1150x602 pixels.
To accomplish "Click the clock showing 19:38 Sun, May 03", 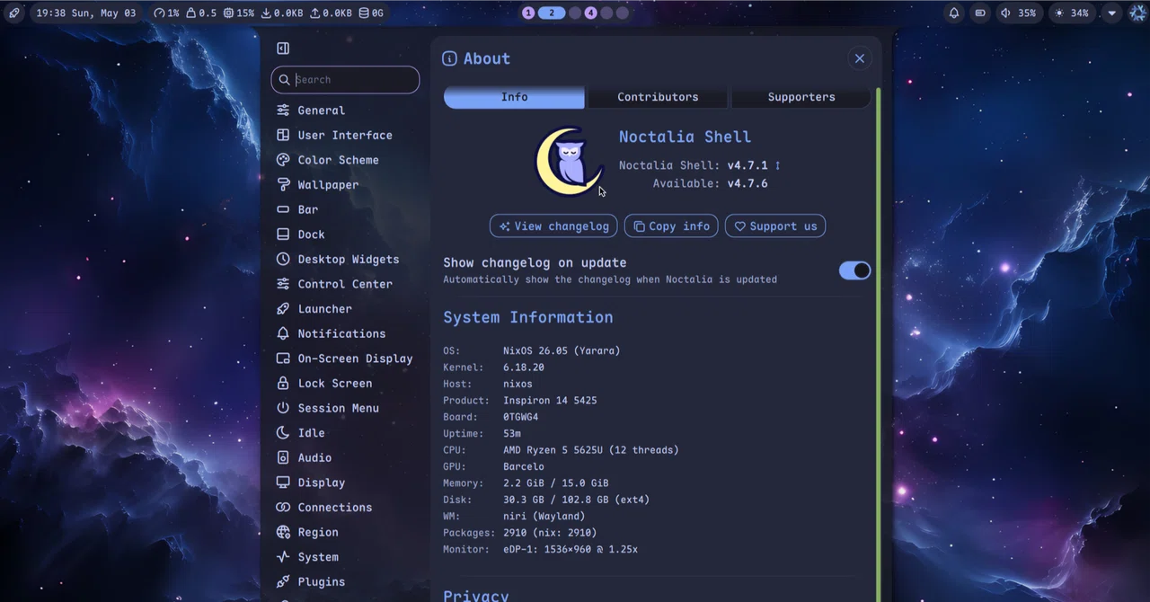I will [86, 13].
